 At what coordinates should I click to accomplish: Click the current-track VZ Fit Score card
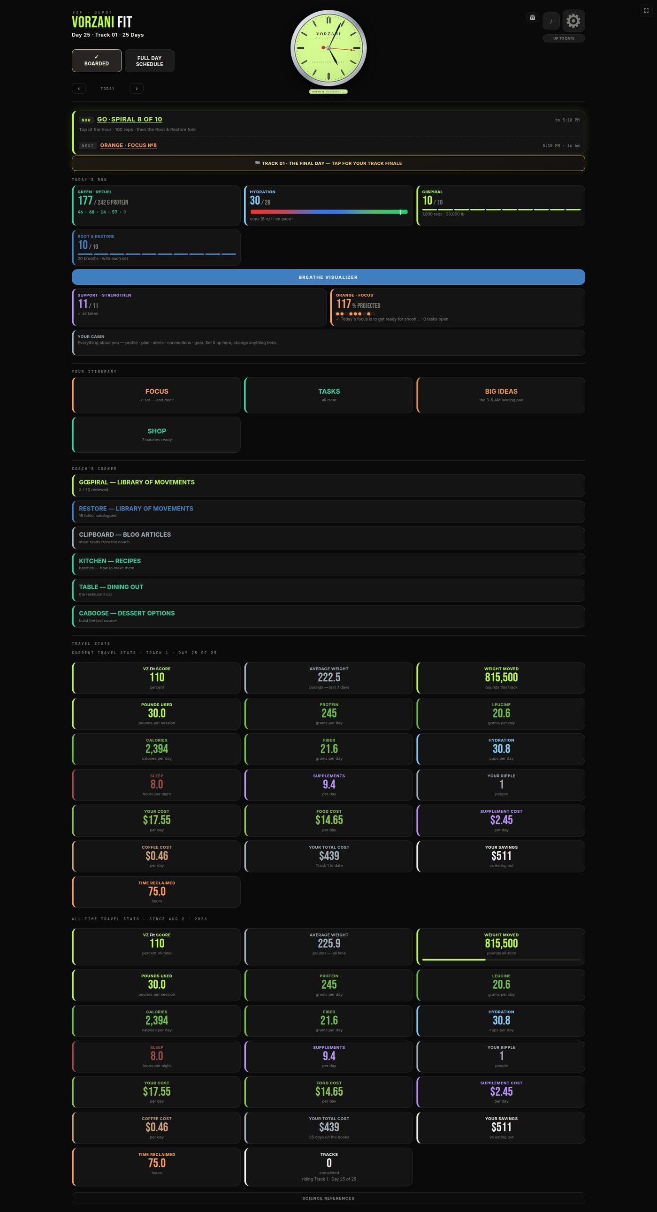click(x=156, y=678)
